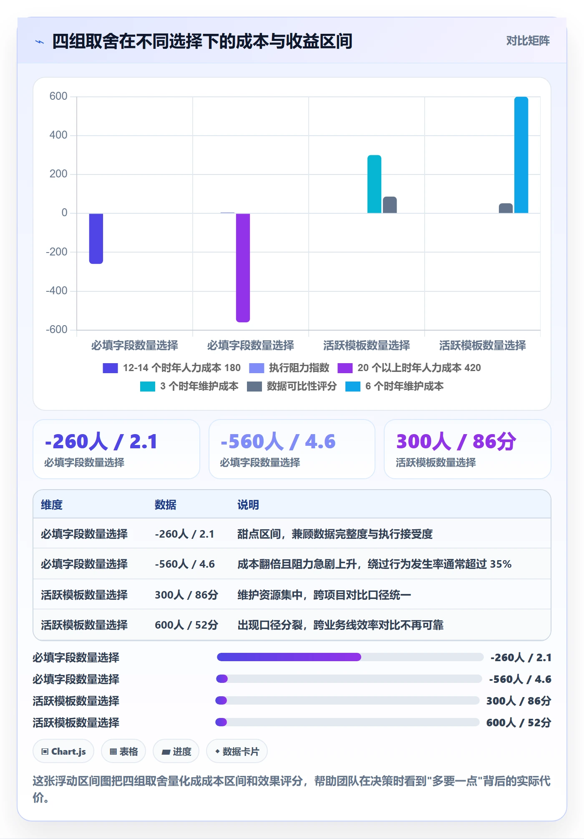Click the 说明 column header
The width and height of the screenshot is (584, 839).
pos(248,505)
